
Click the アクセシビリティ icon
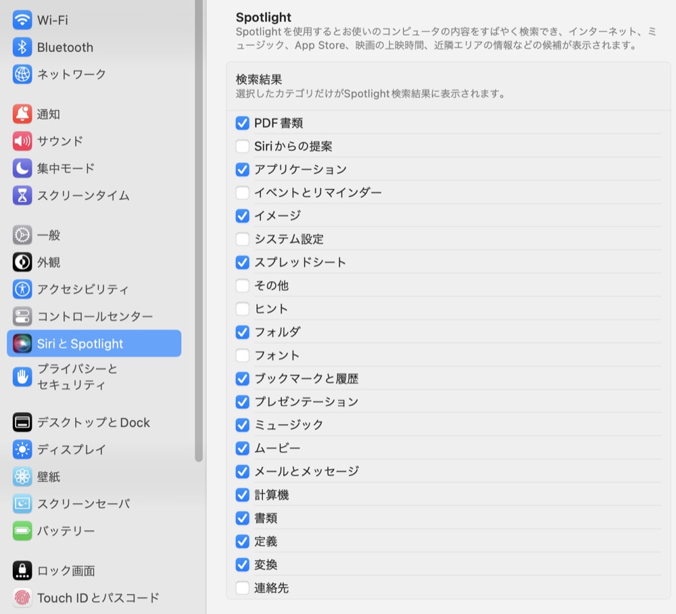[x=22, y=289]
